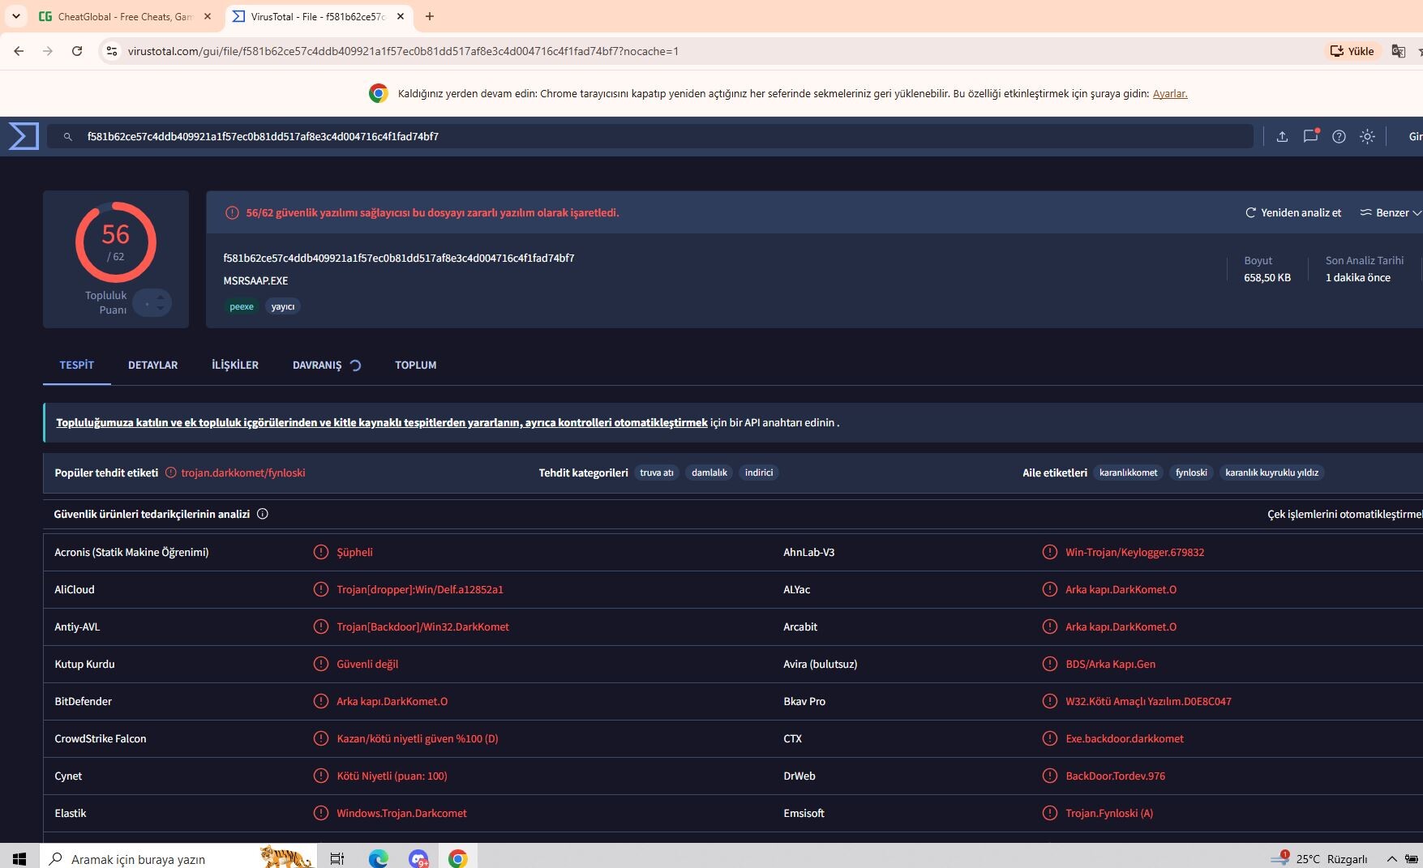Go back with the browser back arrow
The image size is (1423, 868).
pos(19,51)
